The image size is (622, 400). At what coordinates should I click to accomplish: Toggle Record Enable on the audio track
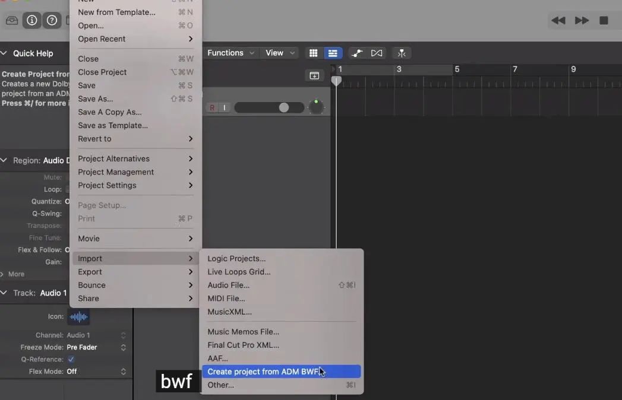(x=212, y=107)
